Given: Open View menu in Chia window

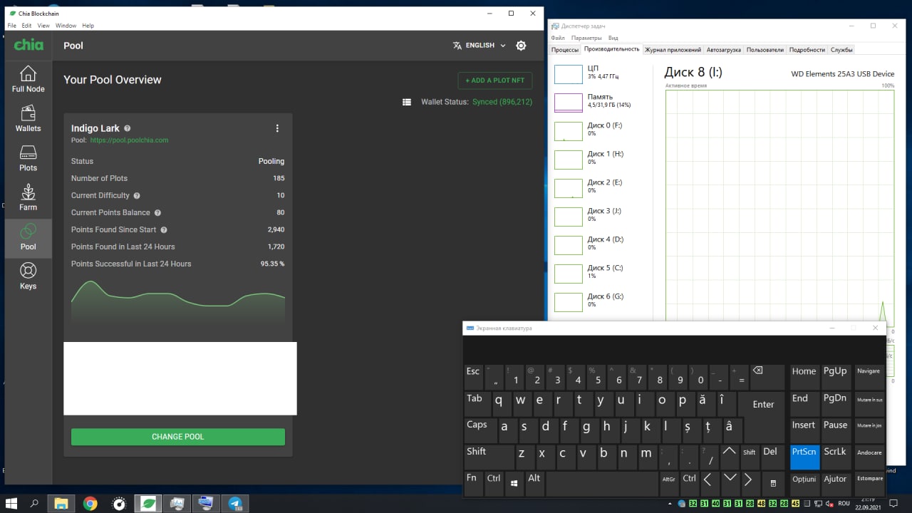Looking at the screenshot, I should [43, 26].
